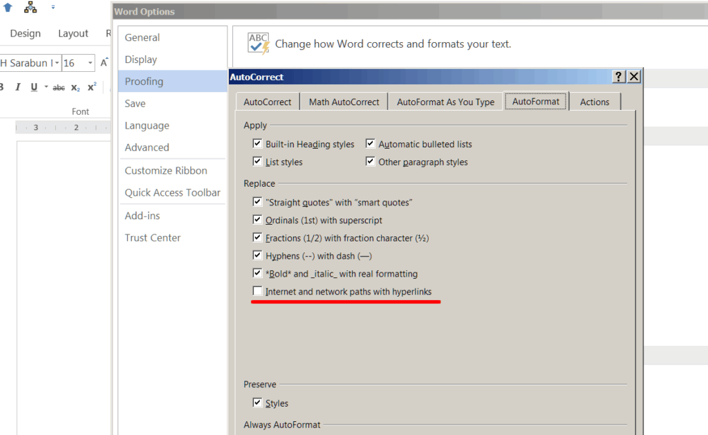This screenshot has width=708, height=435.
Task: Open the font size dropdown
Action: (90, 63)
